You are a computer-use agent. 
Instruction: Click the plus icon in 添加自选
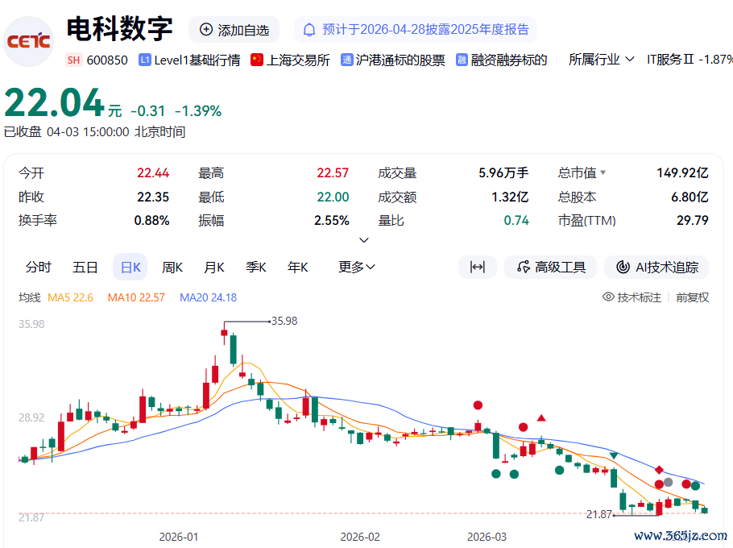(x=205, y=30)
